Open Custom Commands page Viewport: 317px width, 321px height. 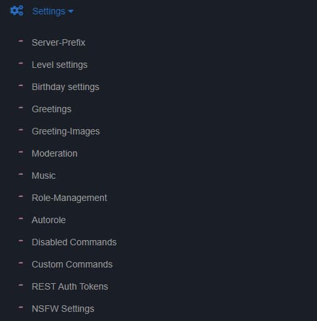click(x=73, y=264)
